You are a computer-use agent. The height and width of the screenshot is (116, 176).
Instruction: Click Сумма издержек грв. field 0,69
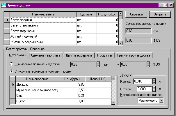[x=138, y=31]
